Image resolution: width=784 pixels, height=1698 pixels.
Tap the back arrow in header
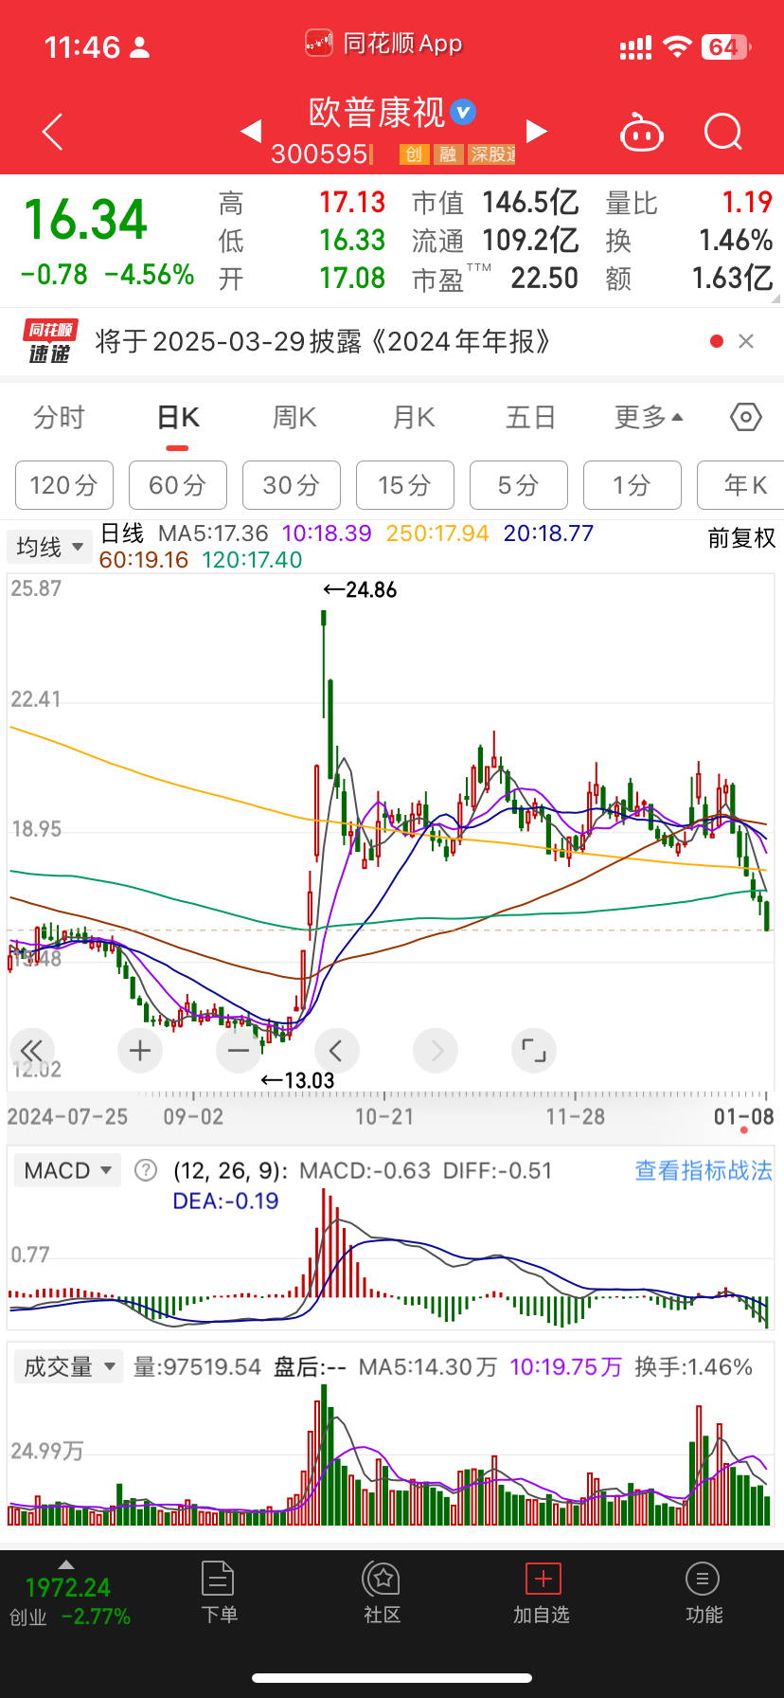point(53,132)
